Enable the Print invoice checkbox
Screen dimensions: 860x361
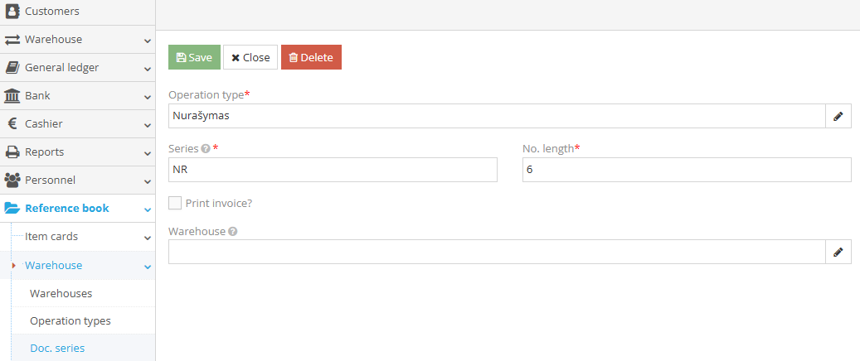click(x=175, y=203)
